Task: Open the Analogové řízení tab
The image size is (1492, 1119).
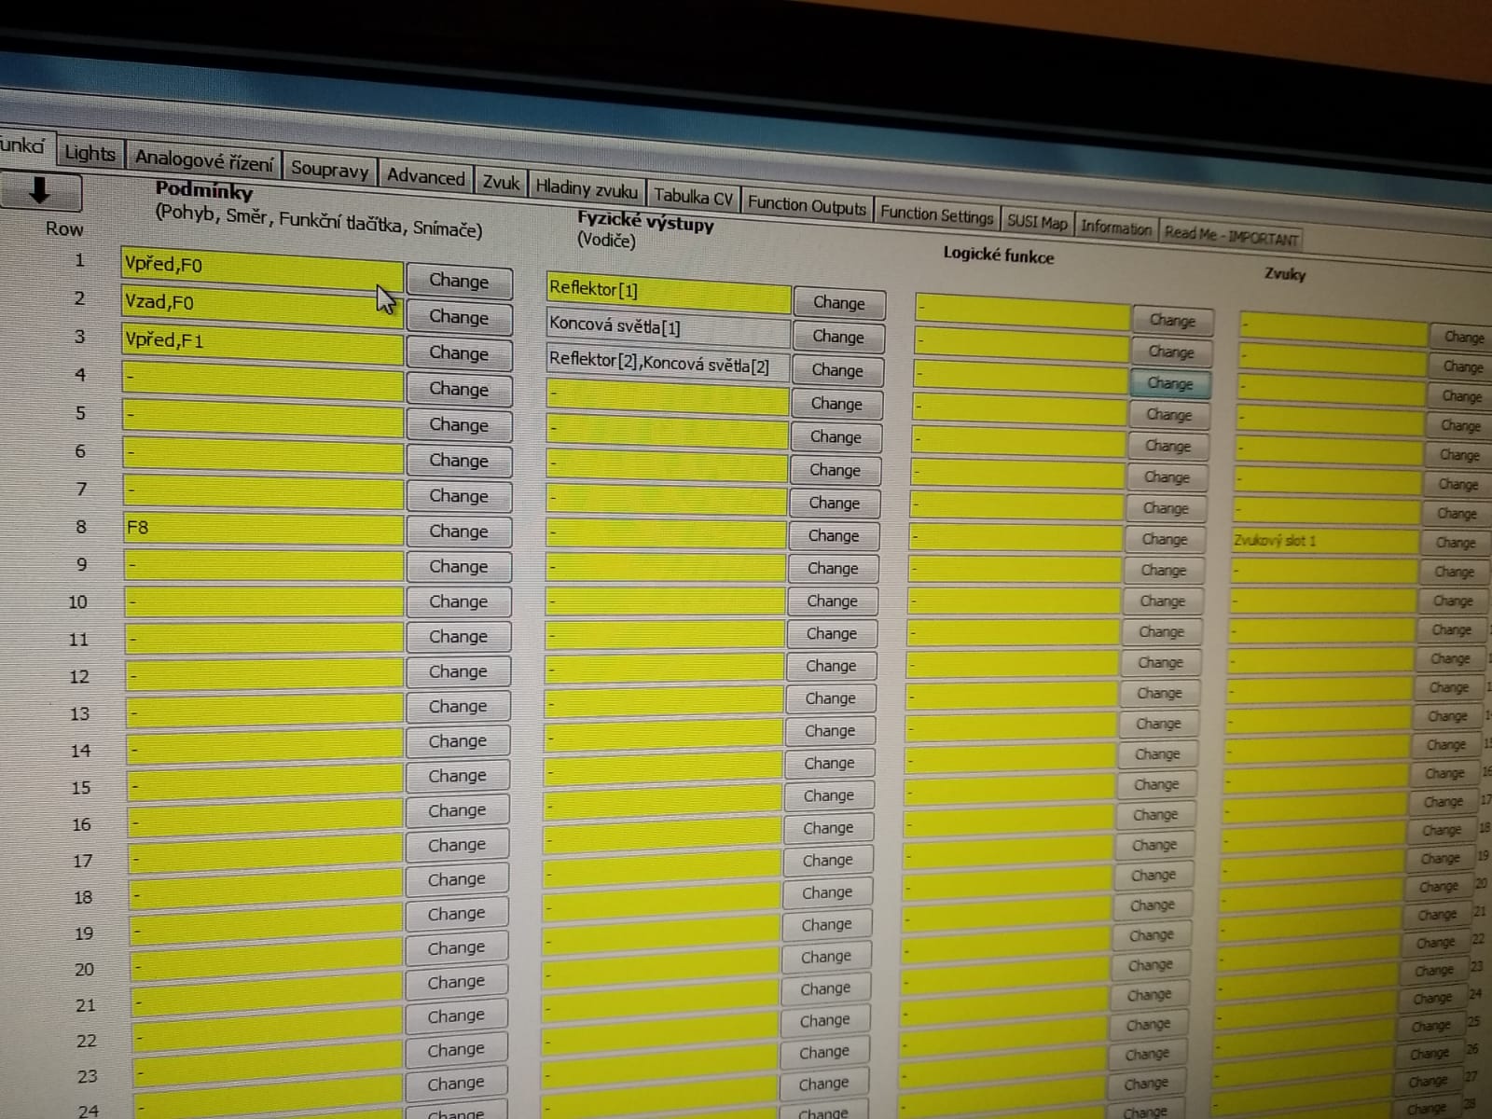Action: click(x=204, y=160)
